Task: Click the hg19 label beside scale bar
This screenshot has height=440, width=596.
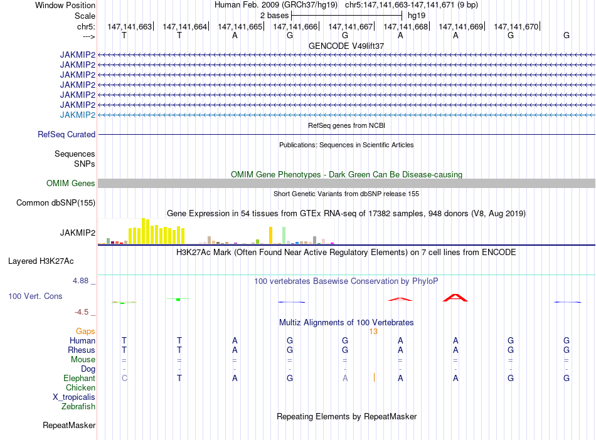Action: click(x=417, y=16)
